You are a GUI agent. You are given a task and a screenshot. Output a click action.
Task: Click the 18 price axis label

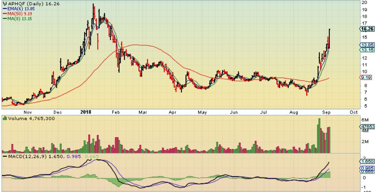coord(365,17)
